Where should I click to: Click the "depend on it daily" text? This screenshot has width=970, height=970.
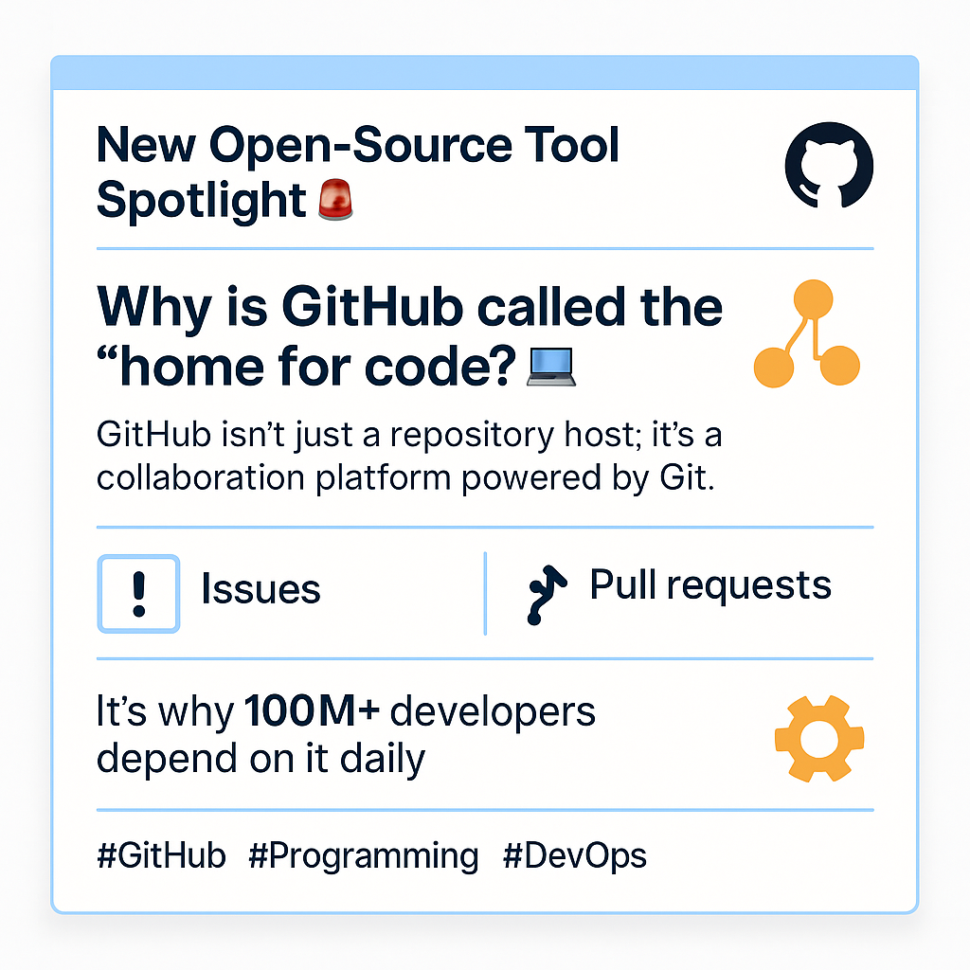260,759
